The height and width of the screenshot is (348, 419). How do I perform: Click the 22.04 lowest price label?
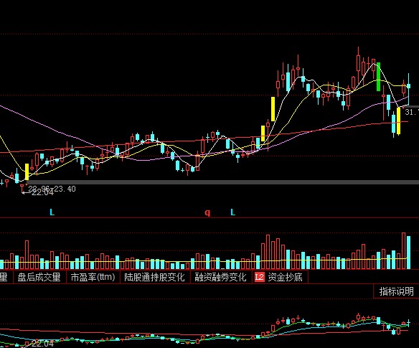pyautogui.click(x=42, y=193)
